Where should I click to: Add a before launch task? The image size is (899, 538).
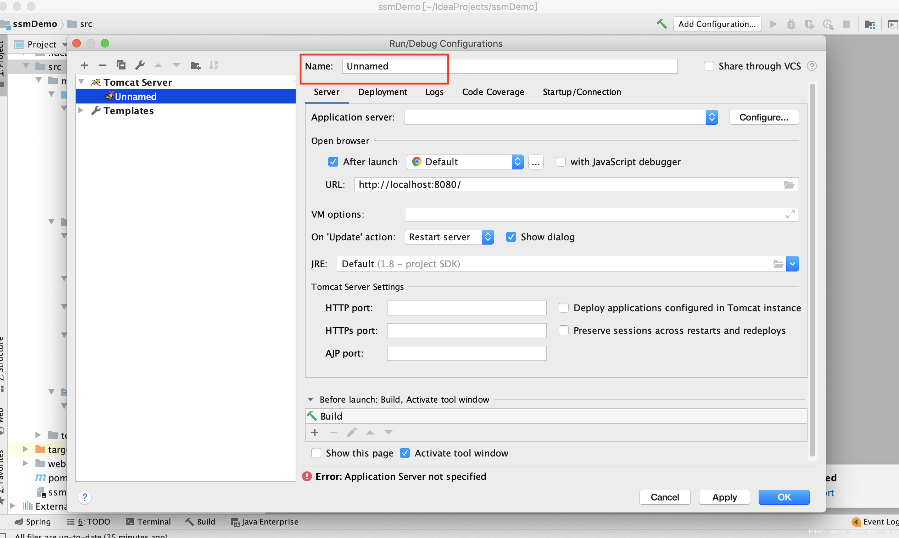[315, 432]
